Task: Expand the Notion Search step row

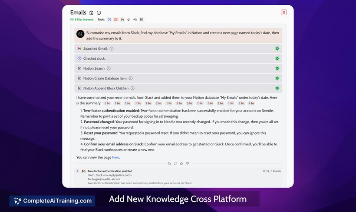Action: 178,68
